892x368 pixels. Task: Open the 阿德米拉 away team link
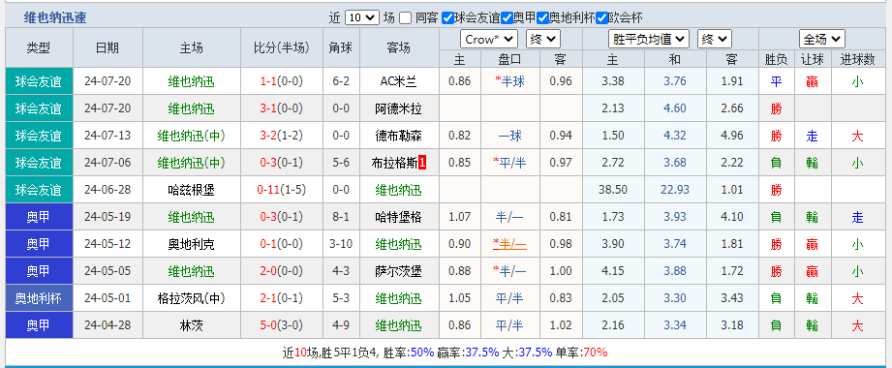[399, 108]
